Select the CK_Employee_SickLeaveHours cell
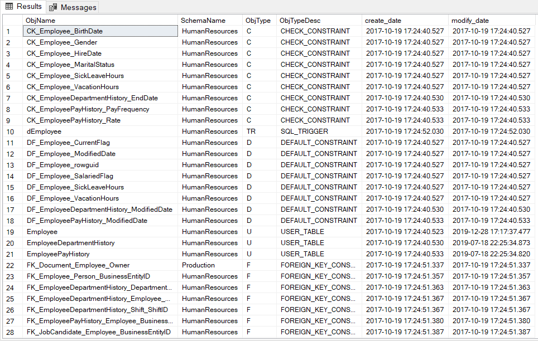Image resolution: width=538 pixels, height=341 pixels. [100, 76]
